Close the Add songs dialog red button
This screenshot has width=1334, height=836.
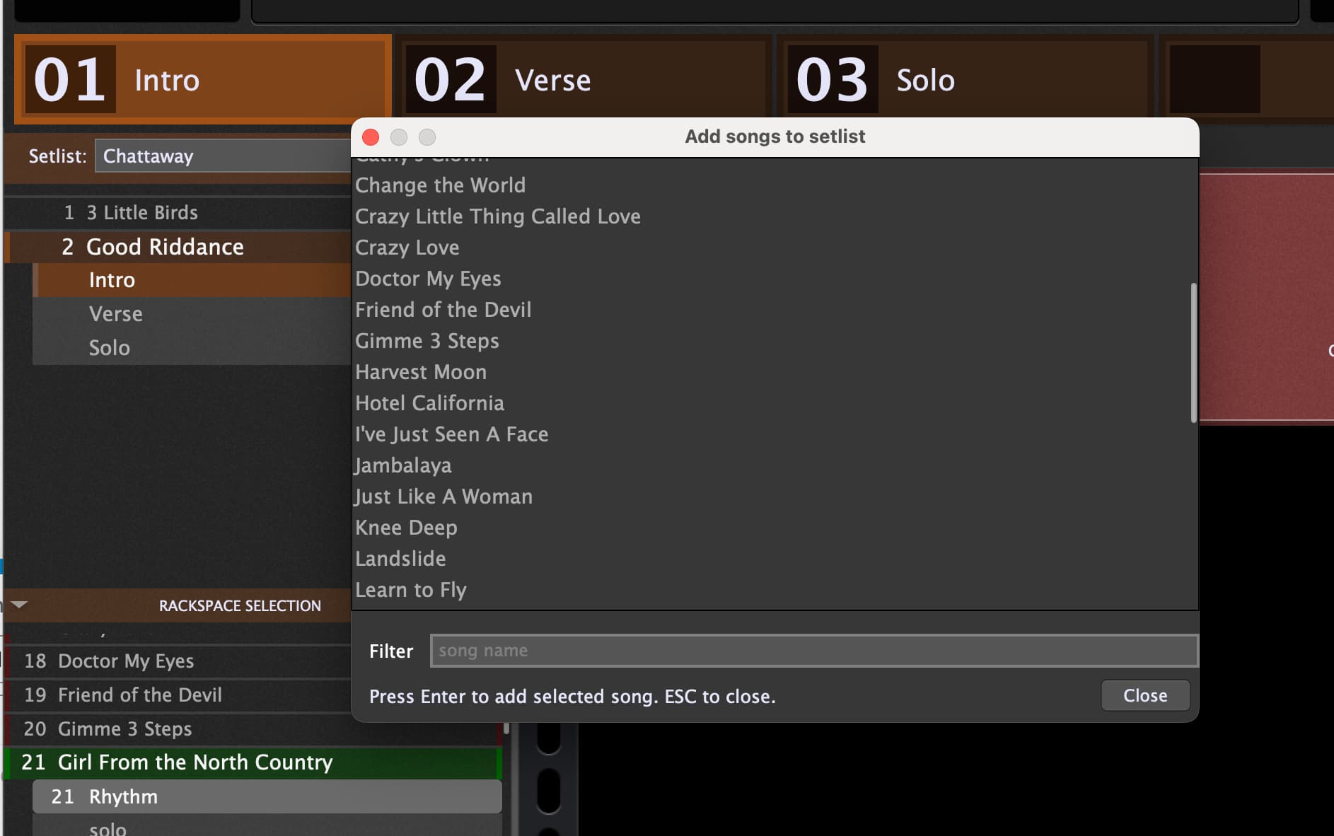point(371,137)
